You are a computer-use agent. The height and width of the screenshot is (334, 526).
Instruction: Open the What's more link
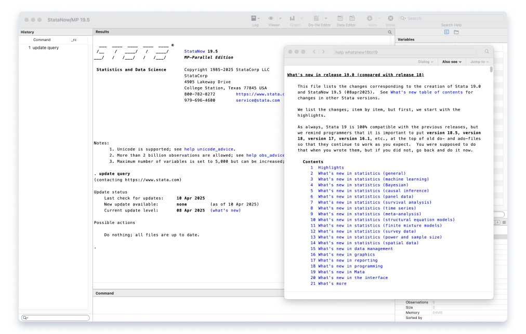332,284
